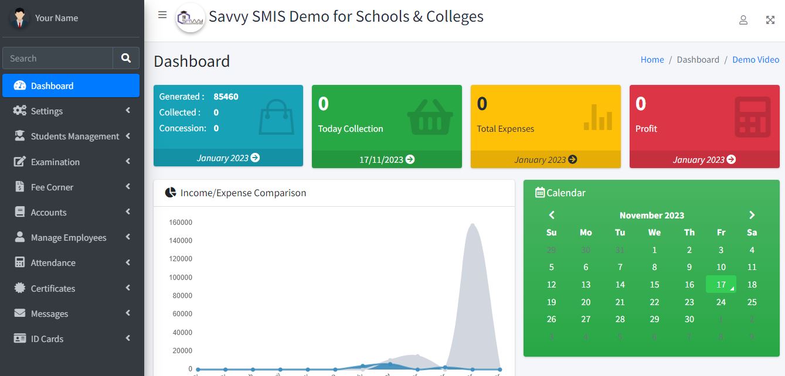The height and width of the screenshot is (376, 785).
Task: Open the Attendance sidebar item
Action: [x=71, y=262]
